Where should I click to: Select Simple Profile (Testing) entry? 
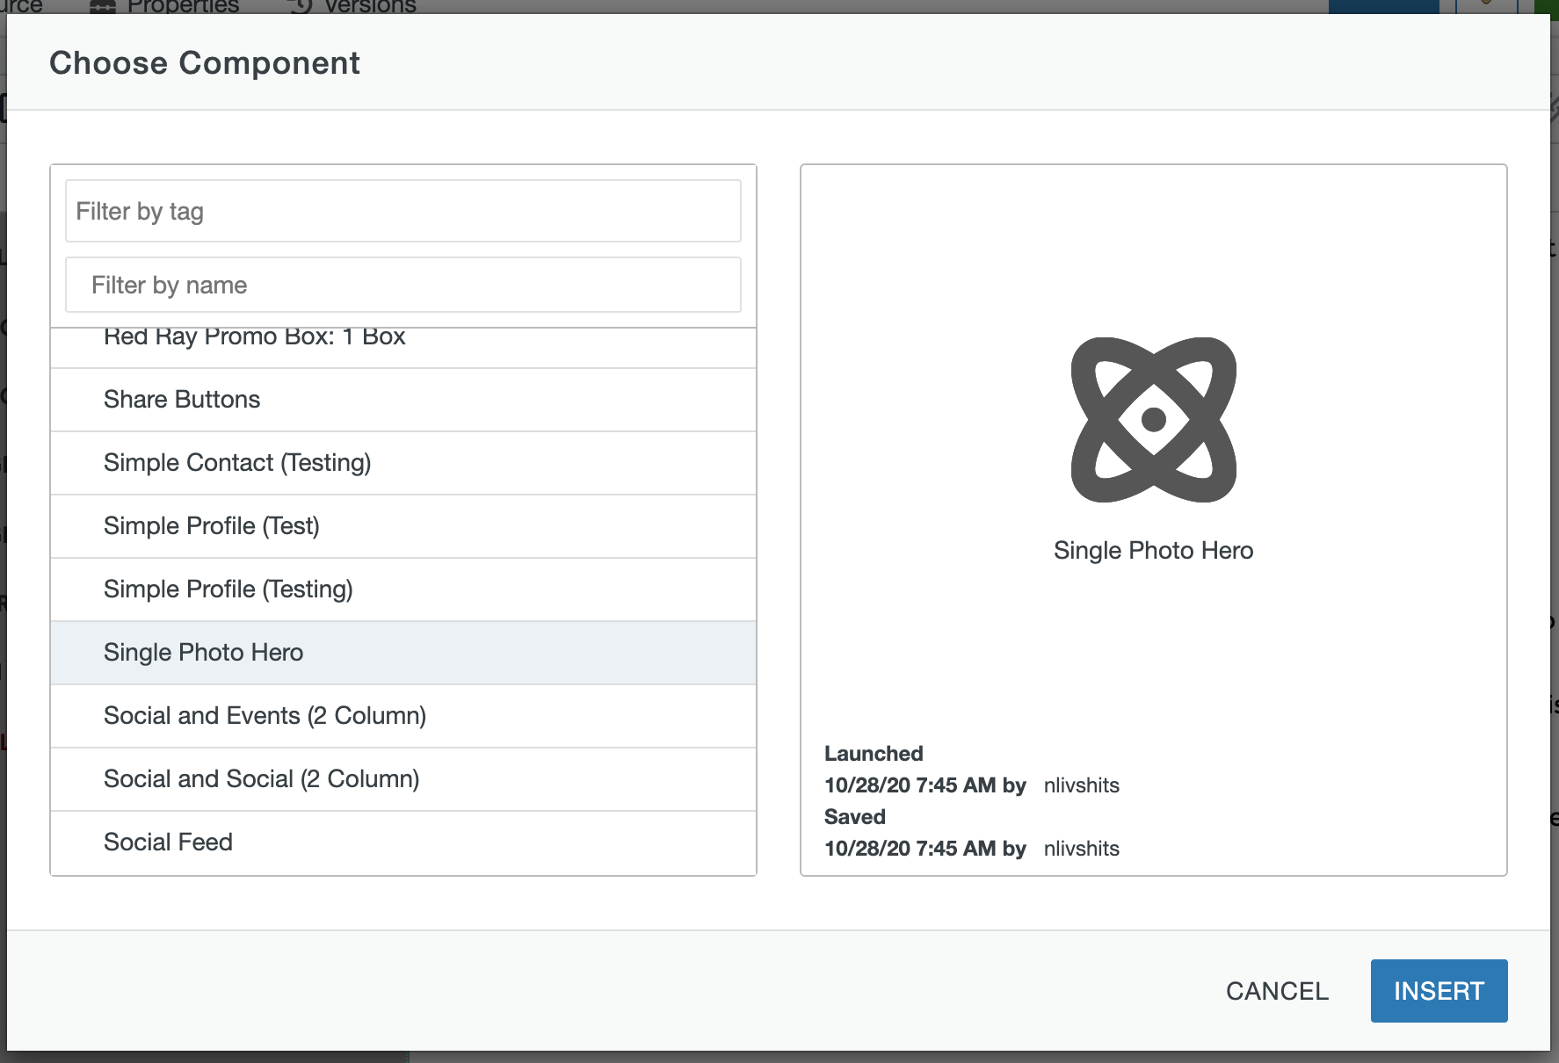click(228, 589)
